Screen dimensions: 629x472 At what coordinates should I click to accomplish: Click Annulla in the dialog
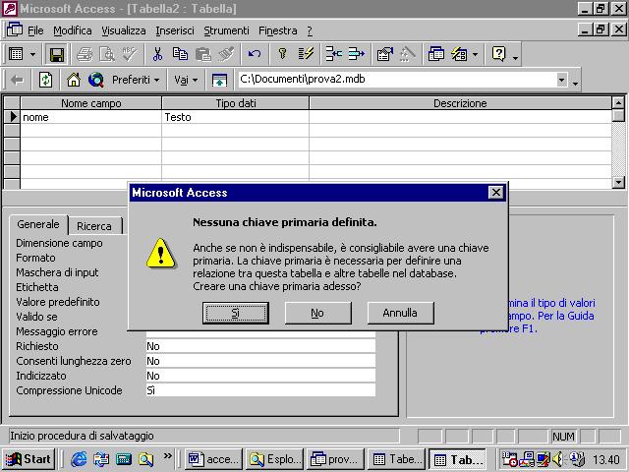pos(400,313)
